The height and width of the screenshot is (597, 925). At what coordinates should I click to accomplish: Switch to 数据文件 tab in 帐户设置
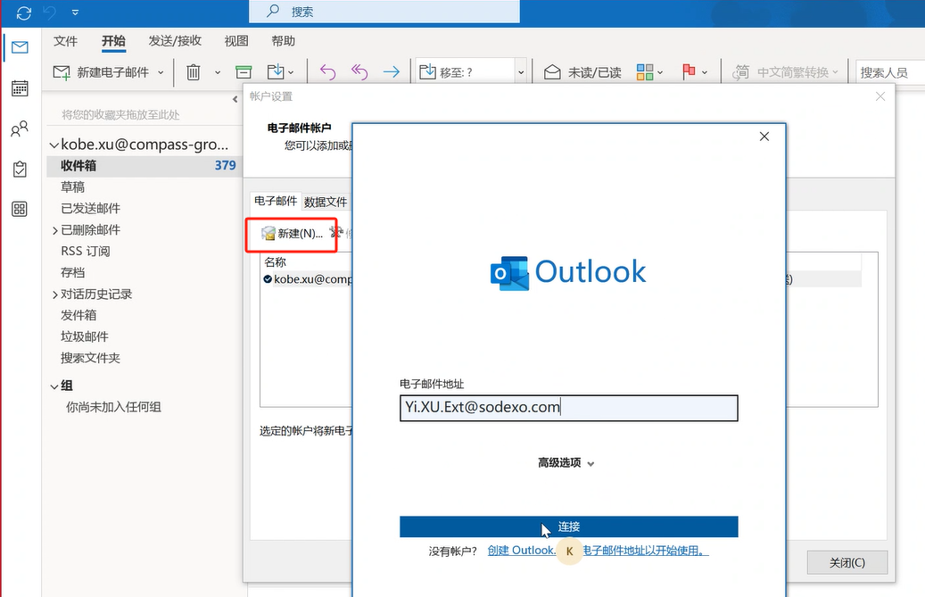(326, 202)
